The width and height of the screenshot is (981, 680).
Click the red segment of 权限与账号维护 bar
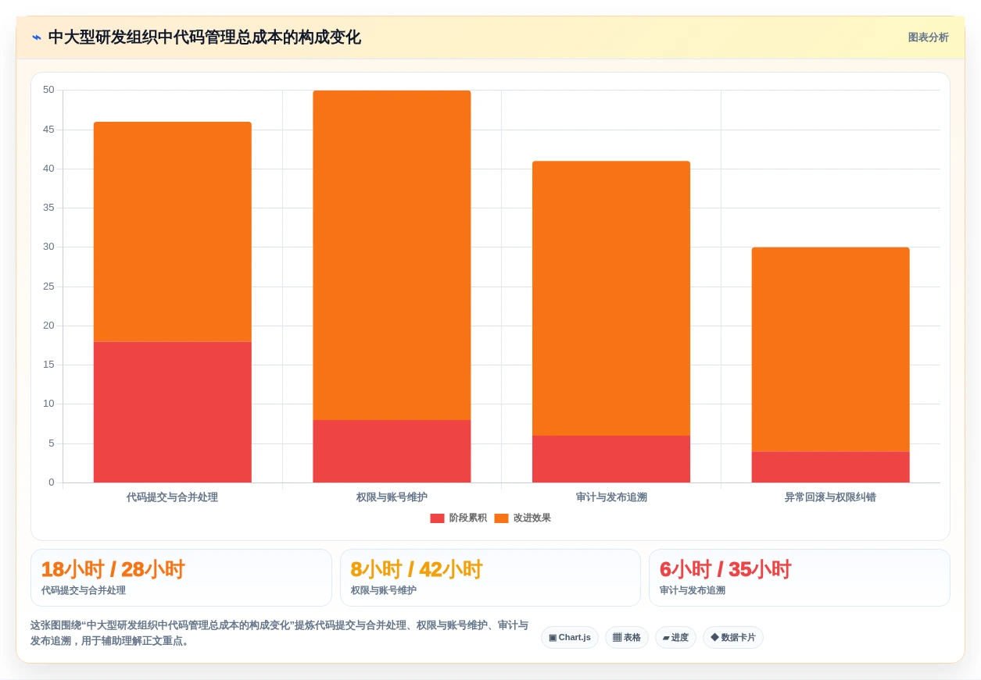[392, 451]
